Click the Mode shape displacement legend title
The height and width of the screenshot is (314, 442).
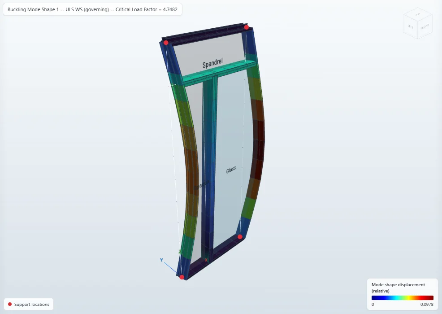(398, 288)
